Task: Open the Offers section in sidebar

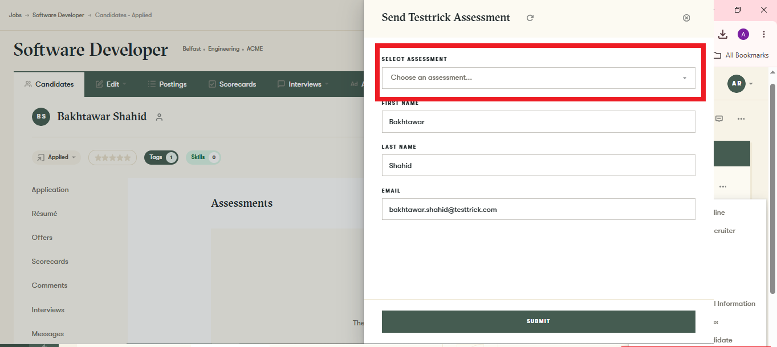Action: coord(42,238)
